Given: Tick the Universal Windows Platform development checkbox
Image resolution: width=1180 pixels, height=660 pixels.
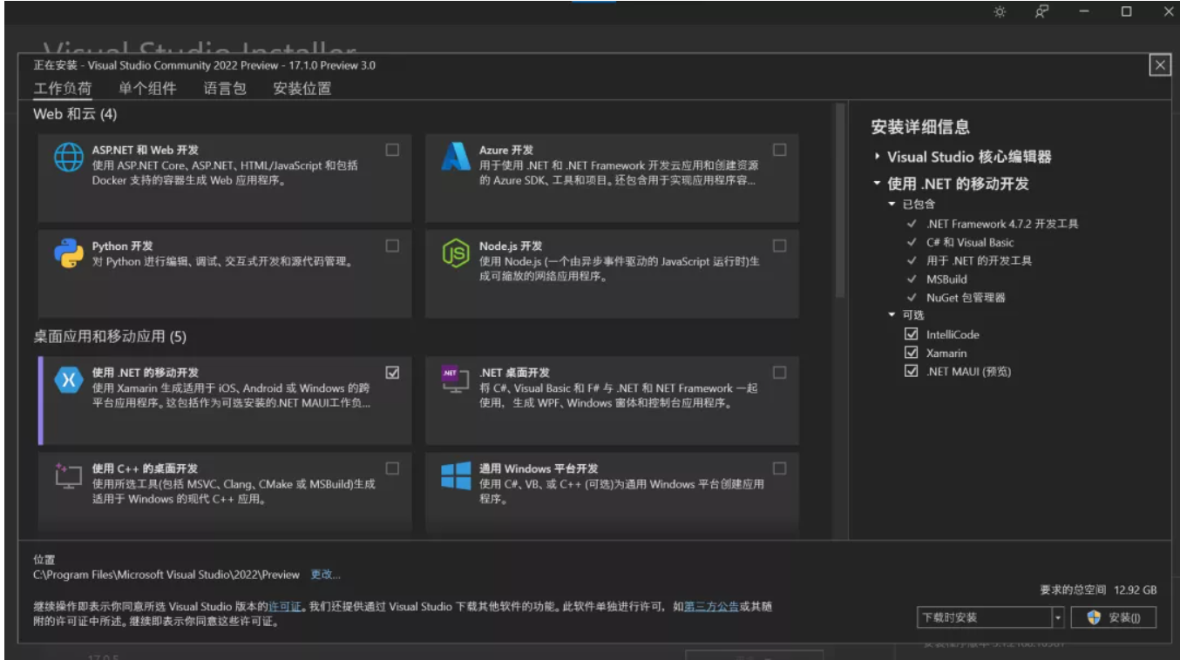Looking at the screenshot, I should click(779, 468).
